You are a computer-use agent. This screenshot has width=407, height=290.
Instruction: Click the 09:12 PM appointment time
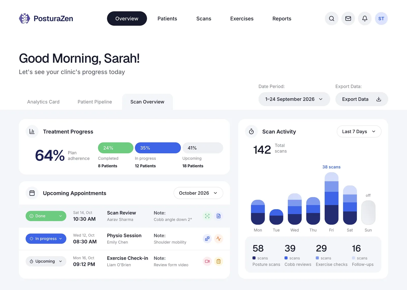point(84,264)
